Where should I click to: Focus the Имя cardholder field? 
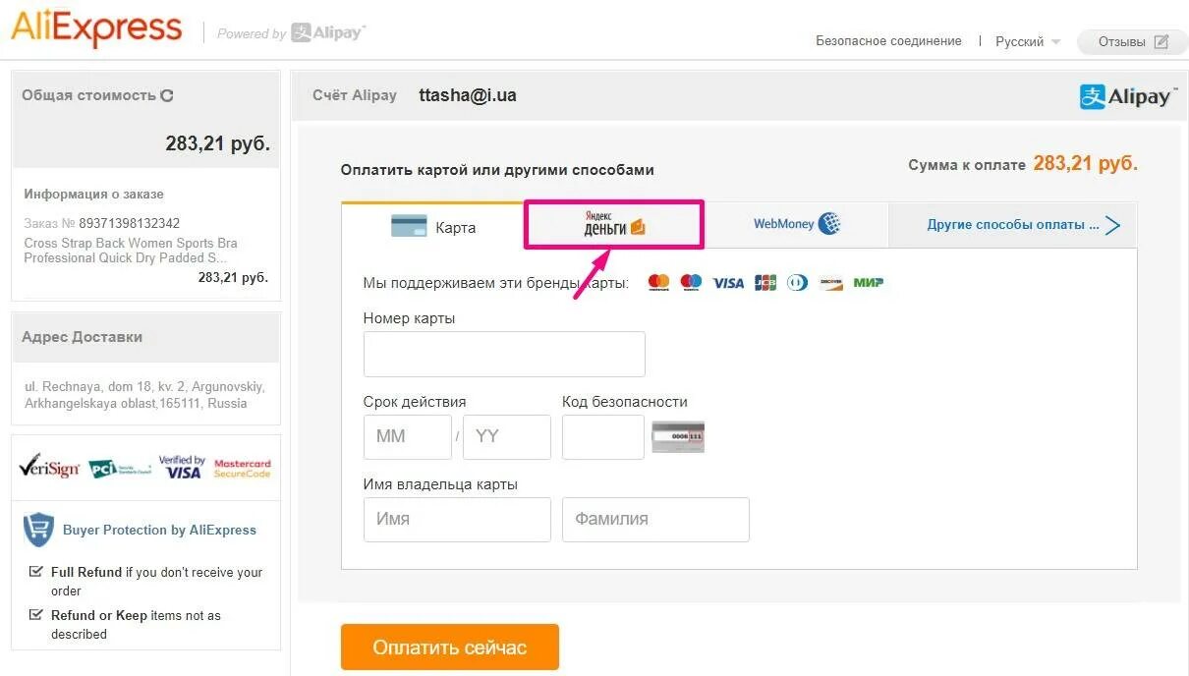(x=457, y=519)
